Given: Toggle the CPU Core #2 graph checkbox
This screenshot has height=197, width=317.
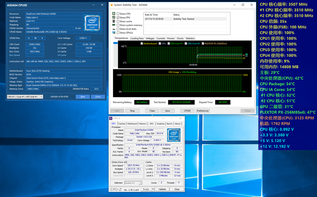Looking at the screenshot, I should pos(186,43).
